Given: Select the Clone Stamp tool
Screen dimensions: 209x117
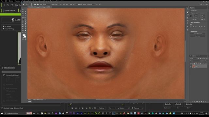Looking at the screenshot, I should [23, 20].
